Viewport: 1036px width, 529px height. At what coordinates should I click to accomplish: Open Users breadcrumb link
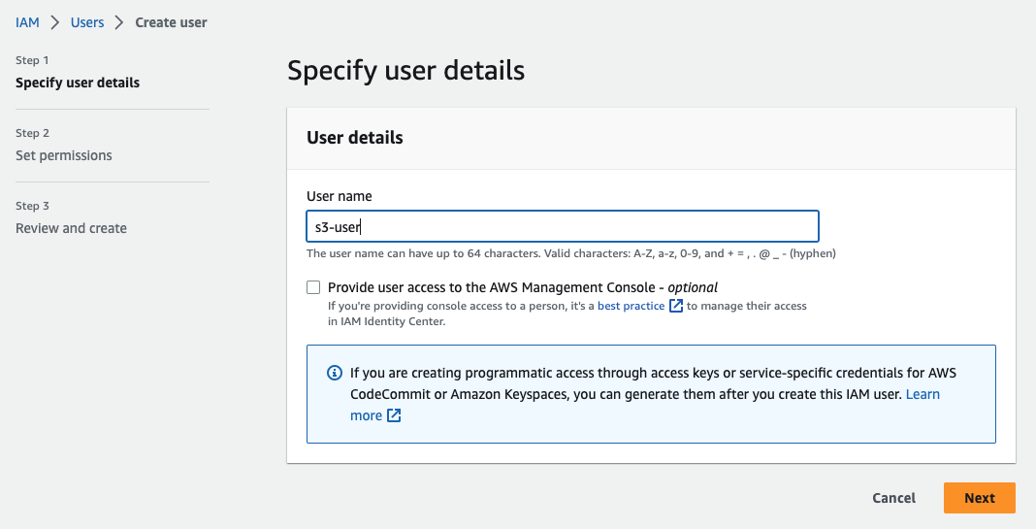click(87, 22)
